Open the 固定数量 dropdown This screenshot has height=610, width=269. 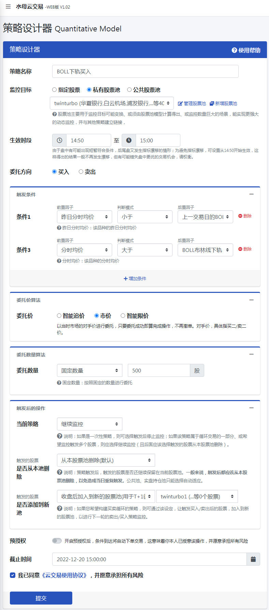90,370
